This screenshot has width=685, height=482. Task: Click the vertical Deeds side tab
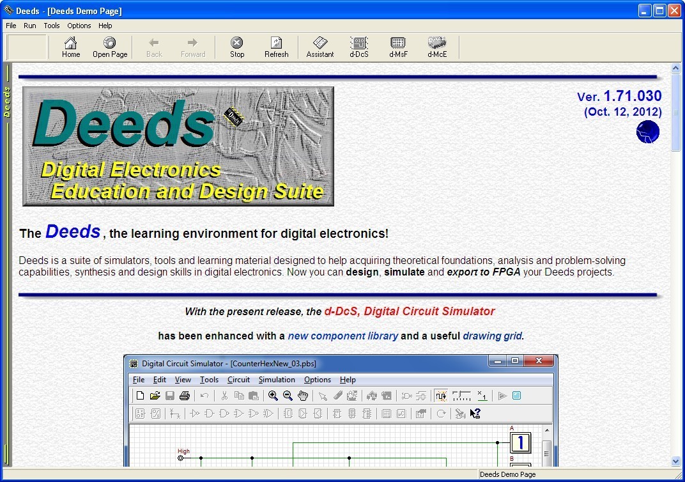(6, 102)
